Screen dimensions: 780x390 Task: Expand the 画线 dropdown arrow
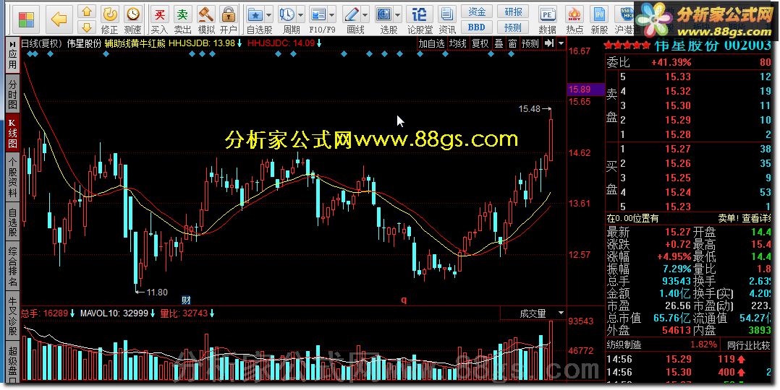click(x=365, y=15)
